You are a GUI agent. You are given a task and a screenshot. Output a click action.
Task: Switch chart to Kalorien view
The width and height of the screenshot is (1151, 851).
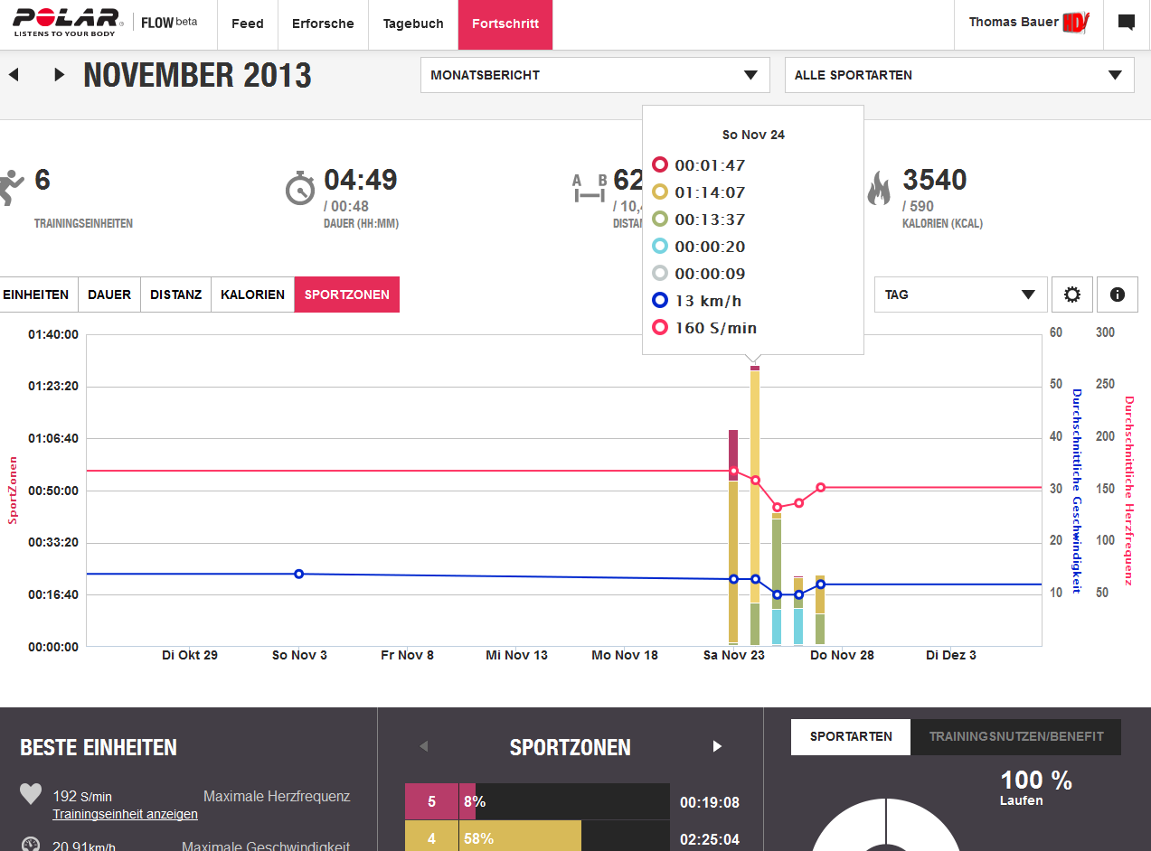[252, 295]
